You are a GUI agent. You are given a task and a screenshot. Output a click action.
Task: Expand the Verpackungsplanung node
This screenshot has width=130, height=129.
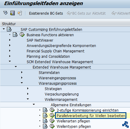pos(28,94)
